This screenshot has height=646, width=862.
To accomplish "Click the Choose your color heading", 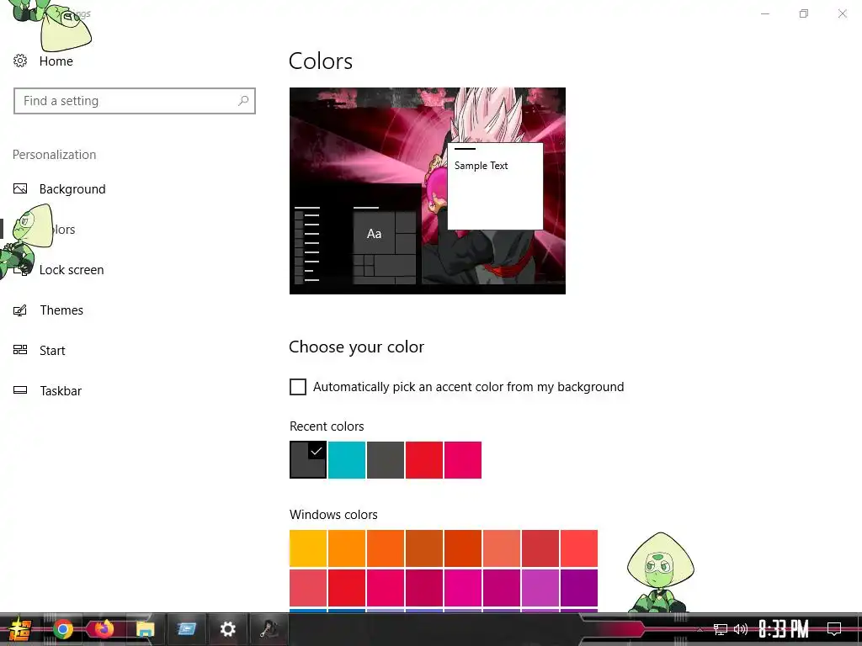I will tap(356, 347).
